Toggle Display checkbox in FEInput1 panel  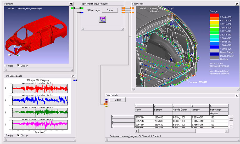pyautogui.click(x=18, y=65)
